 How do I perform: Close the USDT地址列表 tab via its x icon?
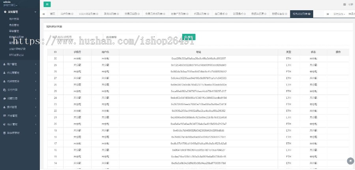click(97, 14)
